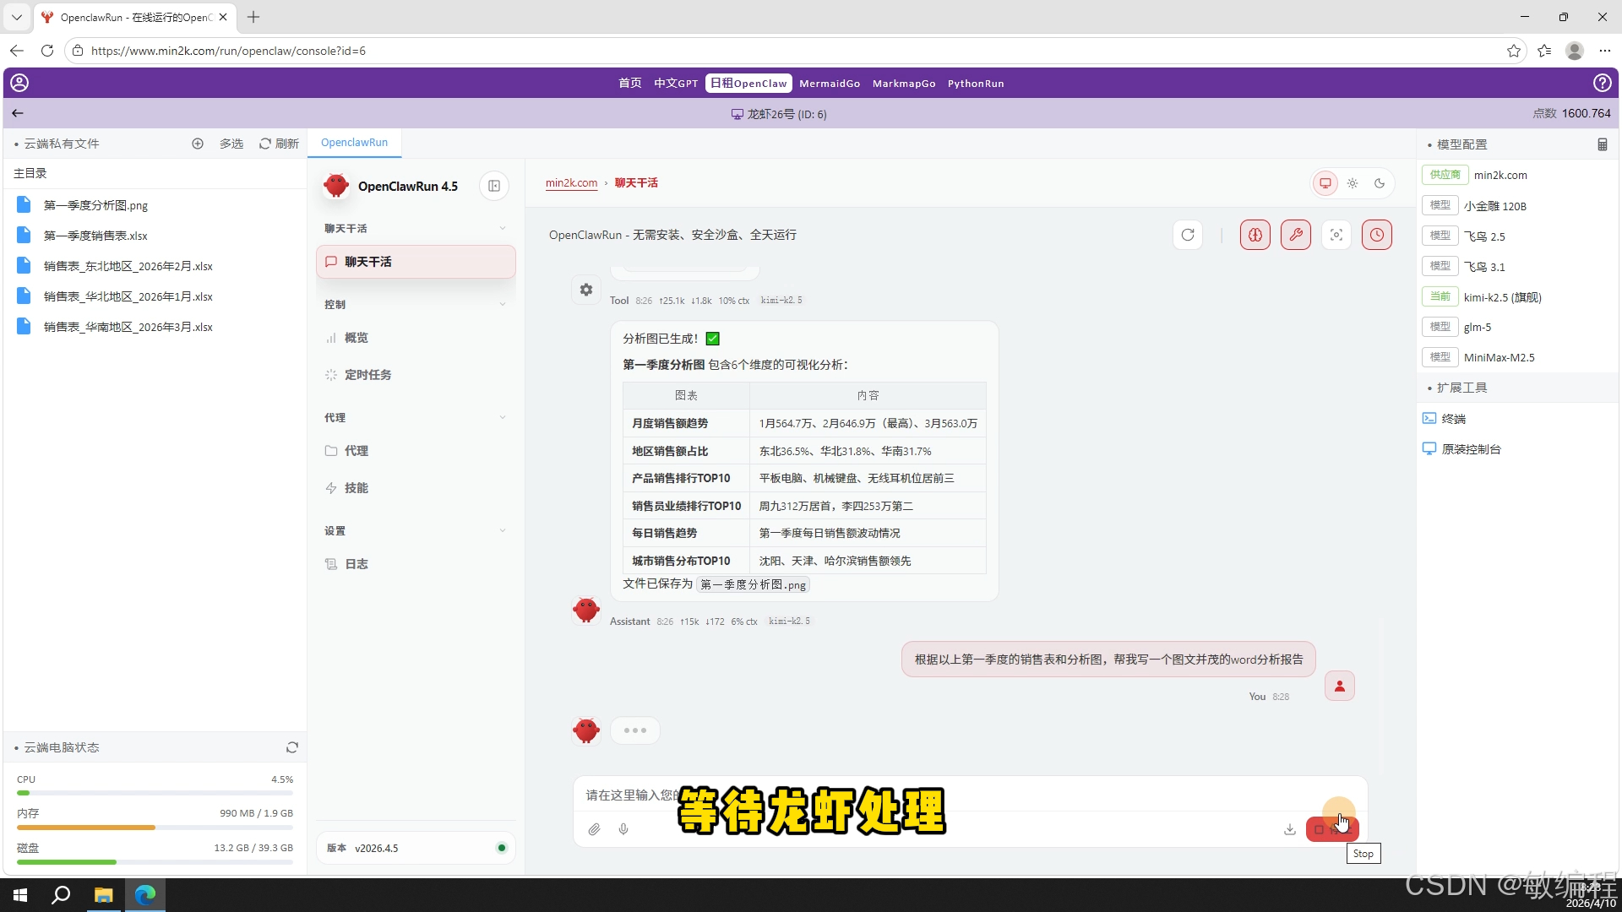Image resolution: width=1622 pixels, height=912 pixels.
Task: Refresh the conversation with the circular arrow icon
Action: click(1189, 235)
